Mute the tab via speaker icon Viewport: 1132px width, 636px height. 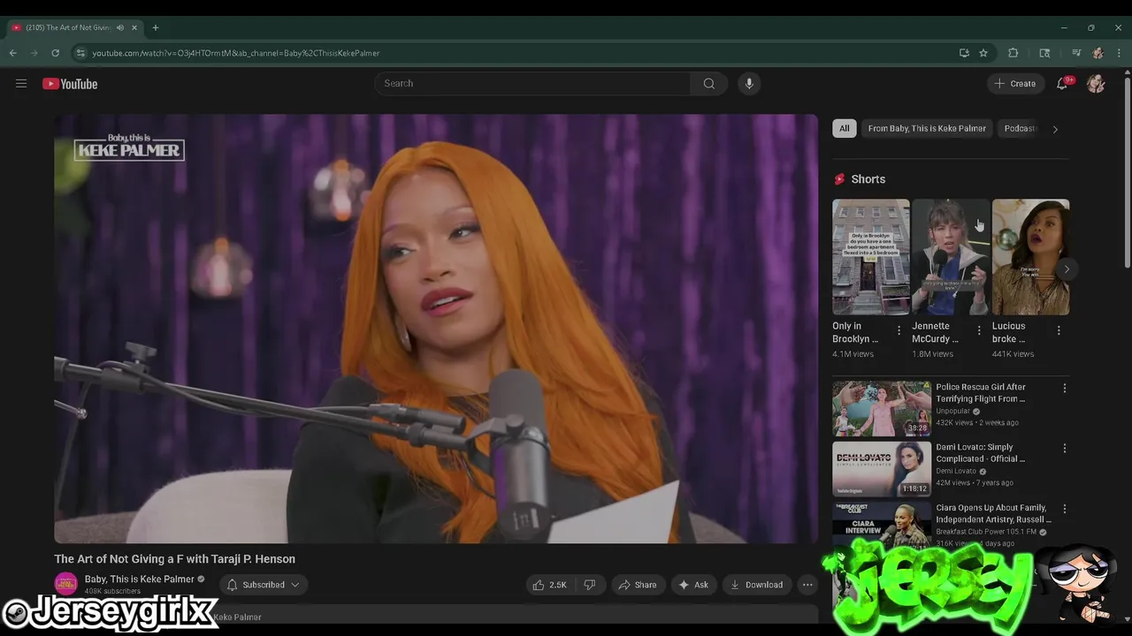tap(120, 27)
